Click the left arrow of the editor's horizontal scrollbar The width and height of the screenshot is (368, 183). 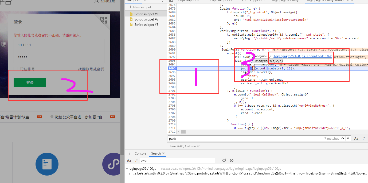tap(178, 132)
